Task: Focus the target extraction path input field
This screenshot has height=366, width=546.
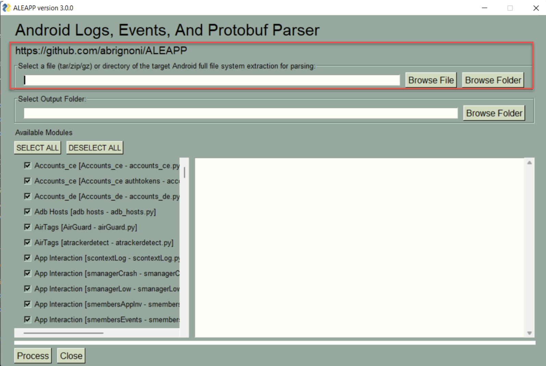Action: point(212,80)
